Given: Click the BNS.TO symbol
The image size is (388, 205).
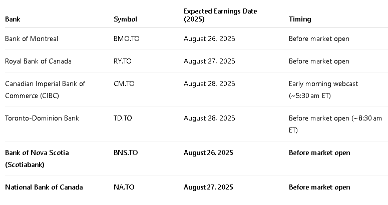Looking at the screenshot, I should point(126,152).
